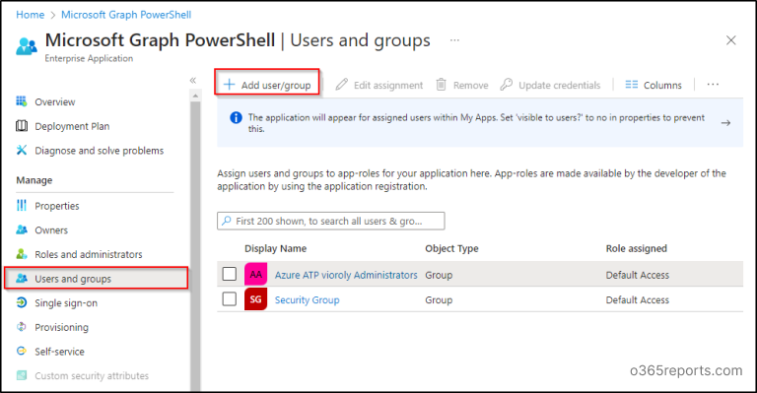Screen dimensions: 757x393
Task: Click the Roles and administrators icon
Action: pos(22,254)
